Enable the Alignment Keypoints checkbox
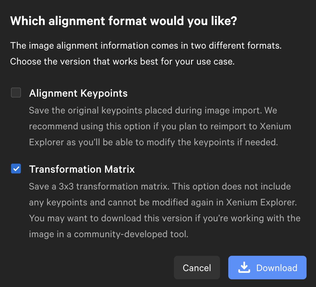Screen dimensions: 316x287 coord(16,93)
